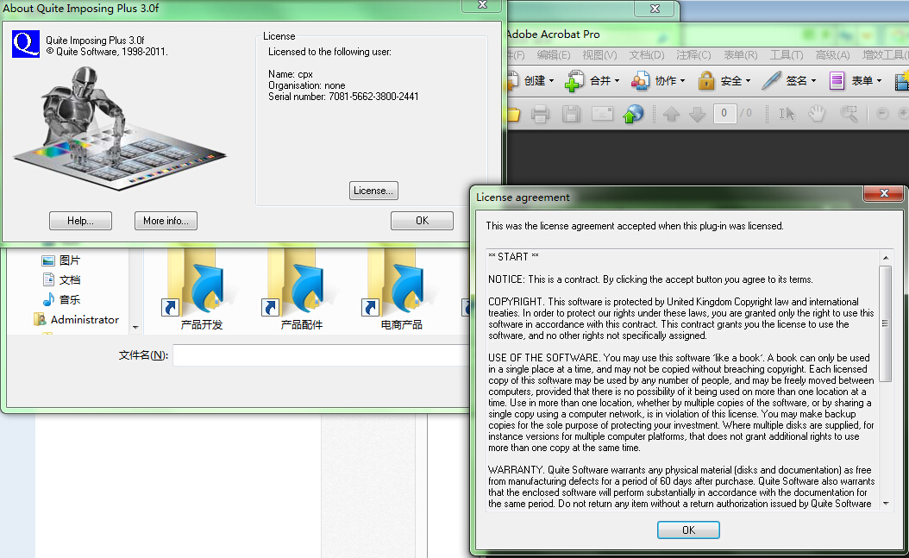Click the More info... button
The image size is (909, 558).
(x=166, y=221)
